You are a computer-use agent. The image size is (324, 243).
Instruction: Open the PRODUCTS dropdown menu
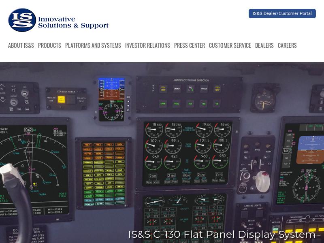[x=49, y=45]
